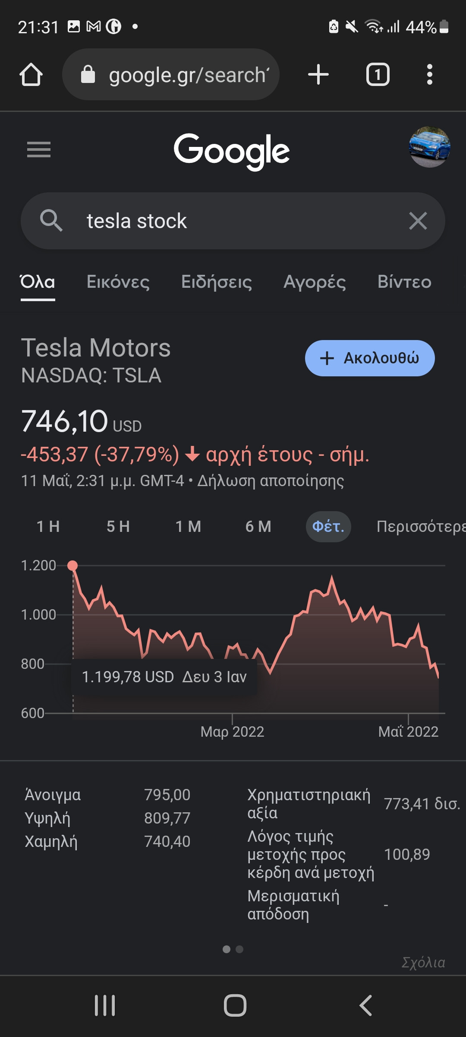466x1037 pixels.
Task: Switch to the Εικόνες tab
Action: click(x=118, y=282)
